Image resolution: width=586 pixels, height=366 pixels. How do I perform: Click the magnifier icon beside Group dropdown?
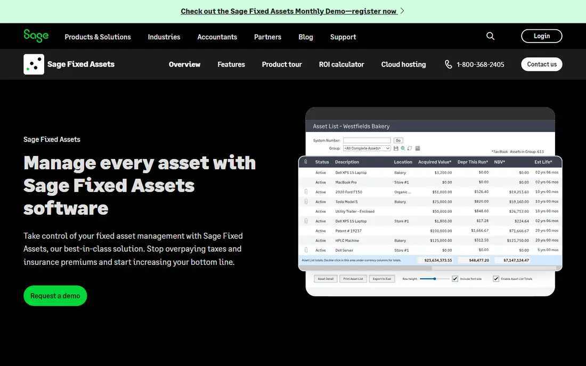coord(403,148)
